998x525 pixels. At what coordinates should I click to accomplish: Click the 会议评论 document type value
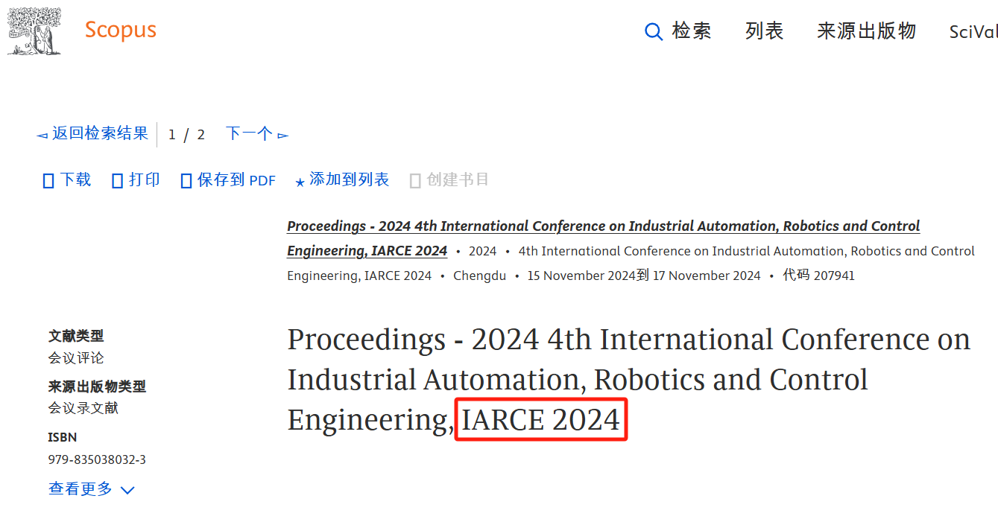pyautogui.click(x=76, y=357)
